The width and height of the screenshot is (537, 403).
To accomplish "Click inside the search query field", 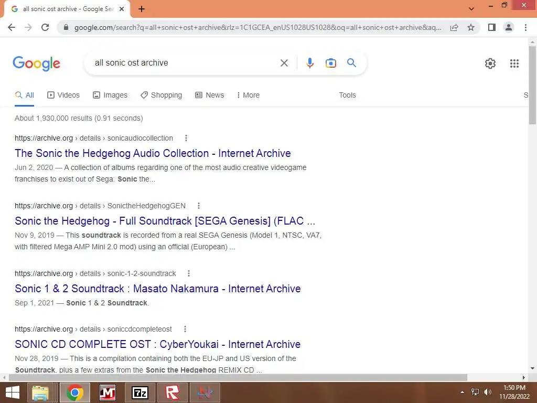I will [x=185, y=63].
